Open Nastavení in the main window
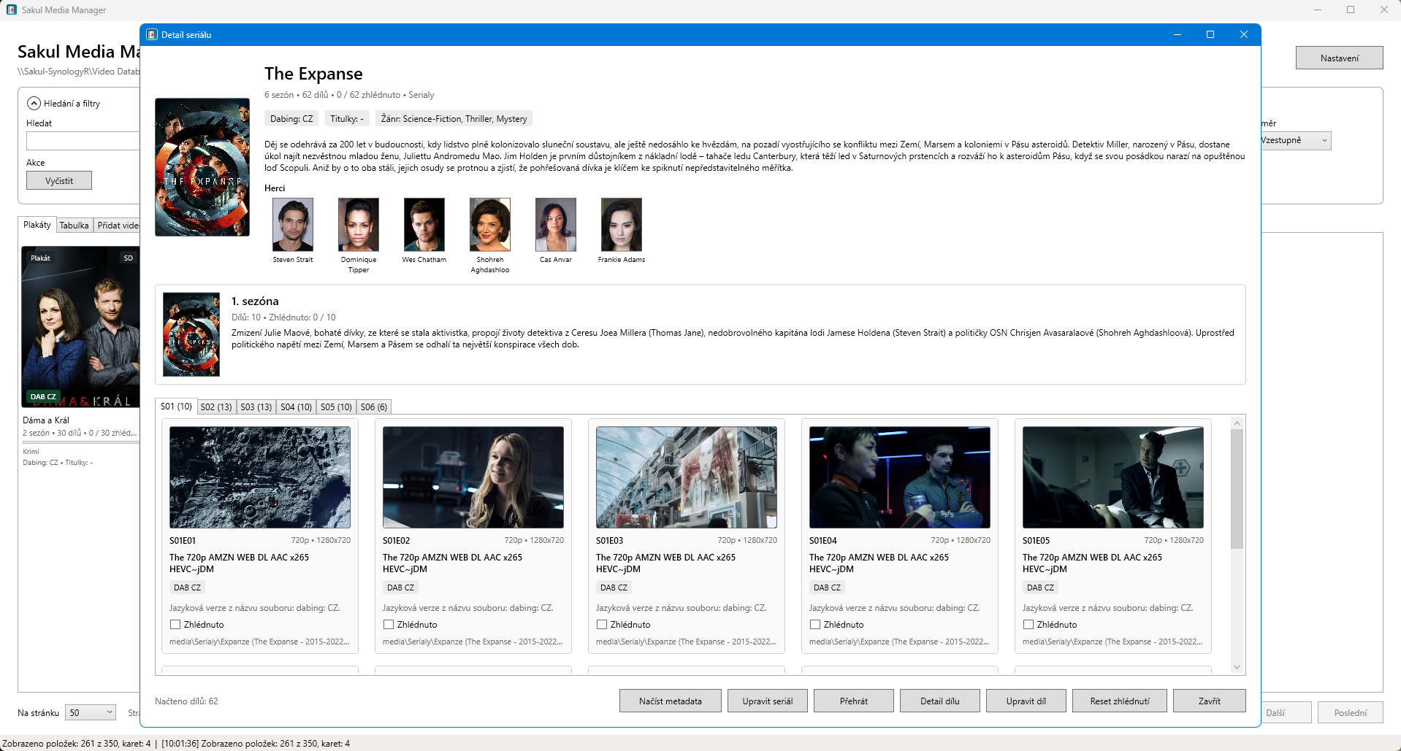 point(1340,58)
